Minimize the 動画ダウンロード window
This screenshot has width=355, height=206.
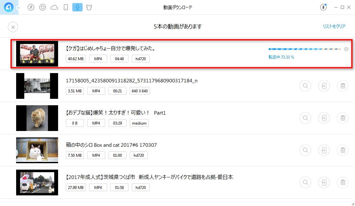click(x=336, y=7)
